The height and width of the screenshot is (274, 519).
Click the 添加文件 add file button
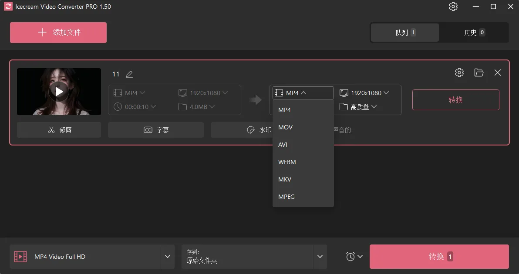[x=58, y=33]
